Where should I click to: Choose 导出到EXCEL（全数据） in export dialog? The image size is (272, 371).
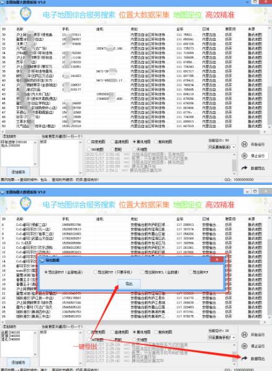tap(160, 272)
